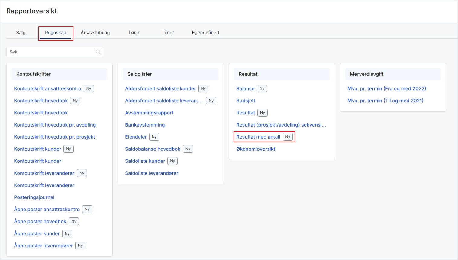Click Ny badge beside Åpne poster leverandører

point(80,246)
